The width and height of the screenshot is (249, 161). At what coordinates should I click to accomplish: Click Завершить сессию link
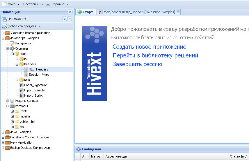tap(137, 64)
